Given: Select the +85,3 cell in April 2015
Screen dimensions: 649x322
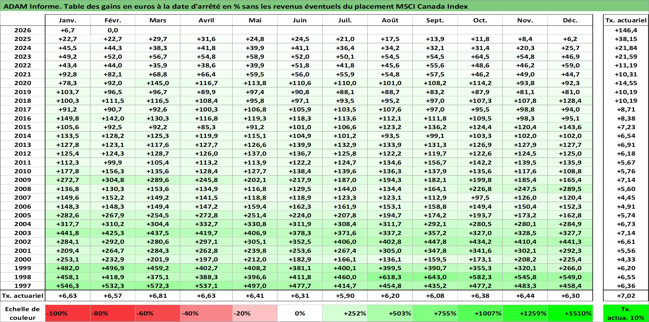Looking at the screenshot, I should 206,127.
